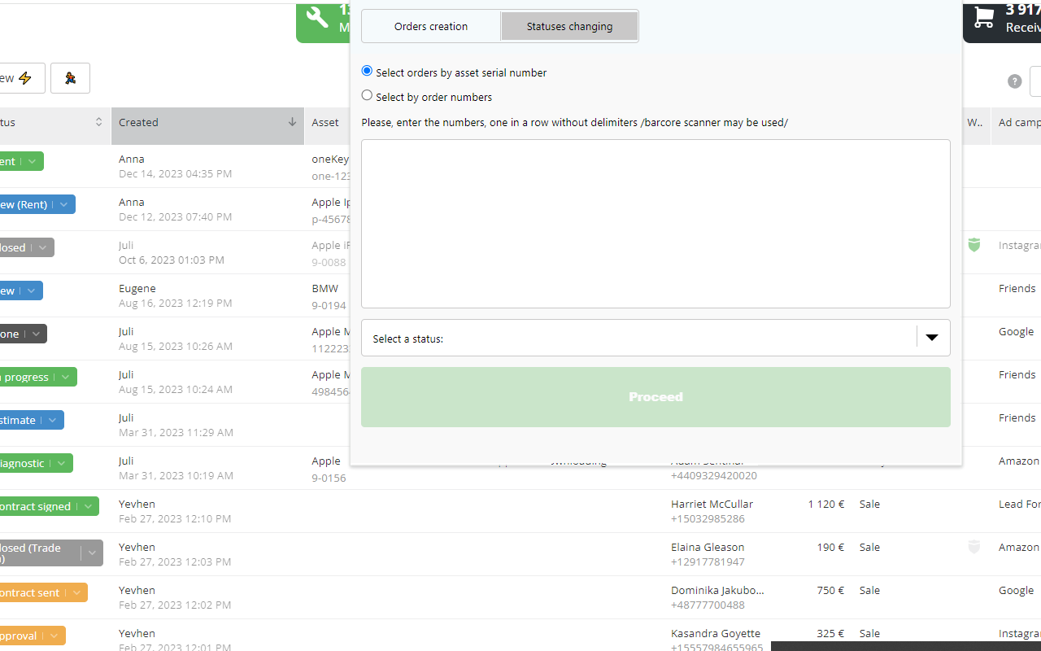The width and height of the screenshot is (1041, 651).
Task: Open the New (Rent) status dropdown arrow
Action: point(63,204)
